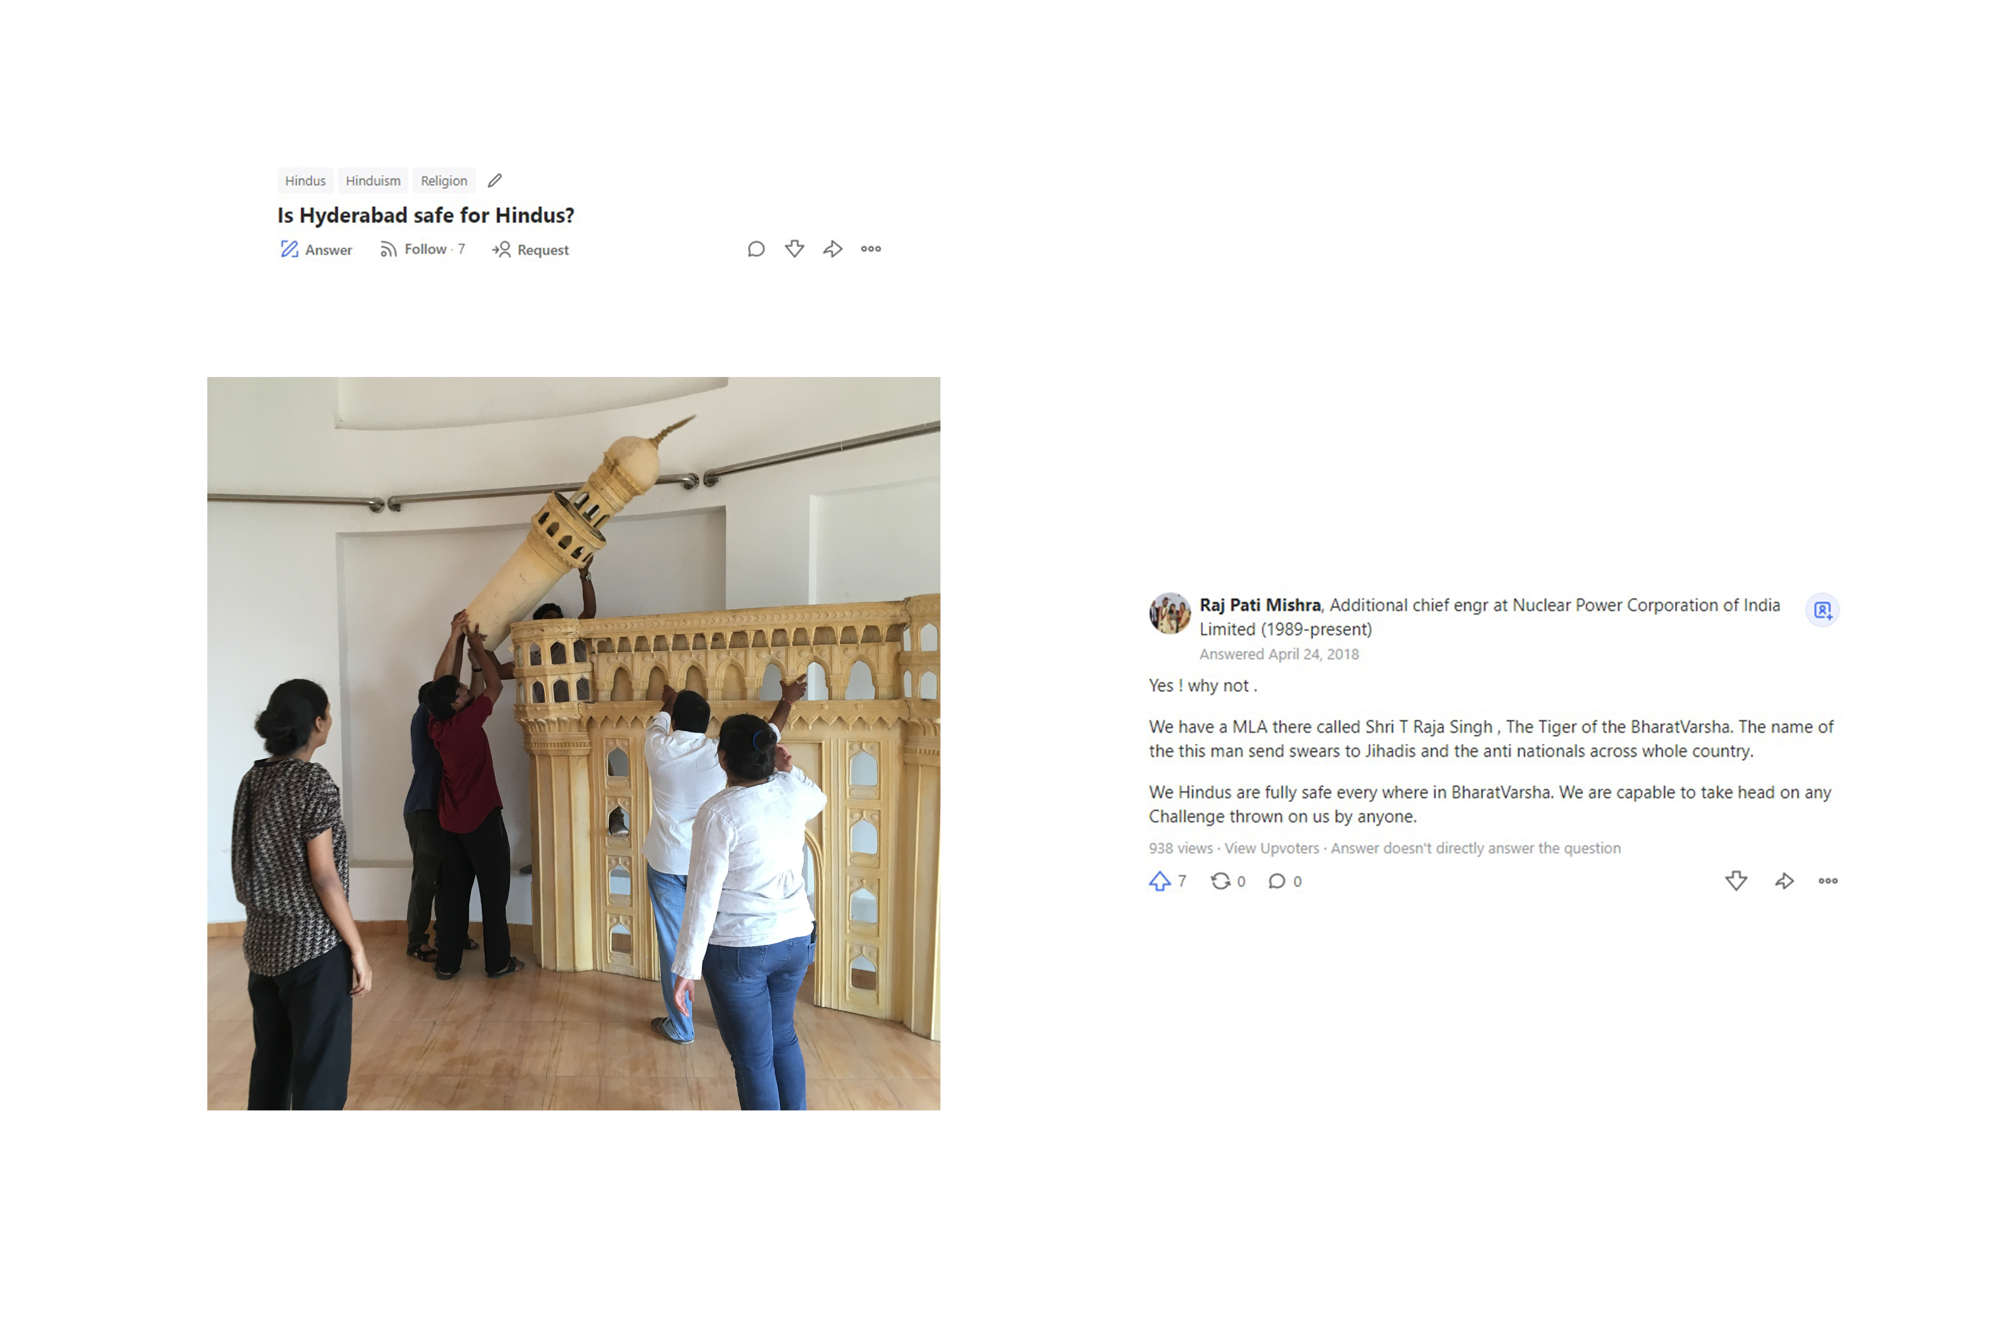Select the Religion topic tag

[x=444, y=181]
